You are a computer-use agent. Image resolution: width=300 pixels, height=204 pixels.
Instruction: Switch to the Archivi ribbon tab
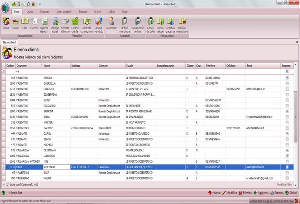pyautogui.click(x=97, y=12)
